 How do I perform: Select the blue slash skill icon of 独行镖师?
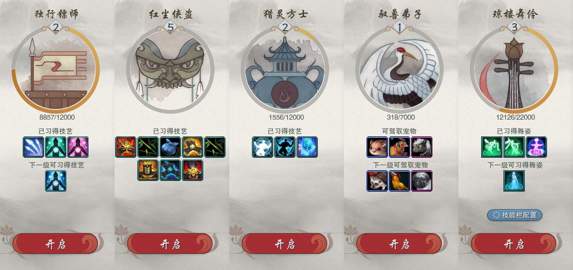(33, 147)
